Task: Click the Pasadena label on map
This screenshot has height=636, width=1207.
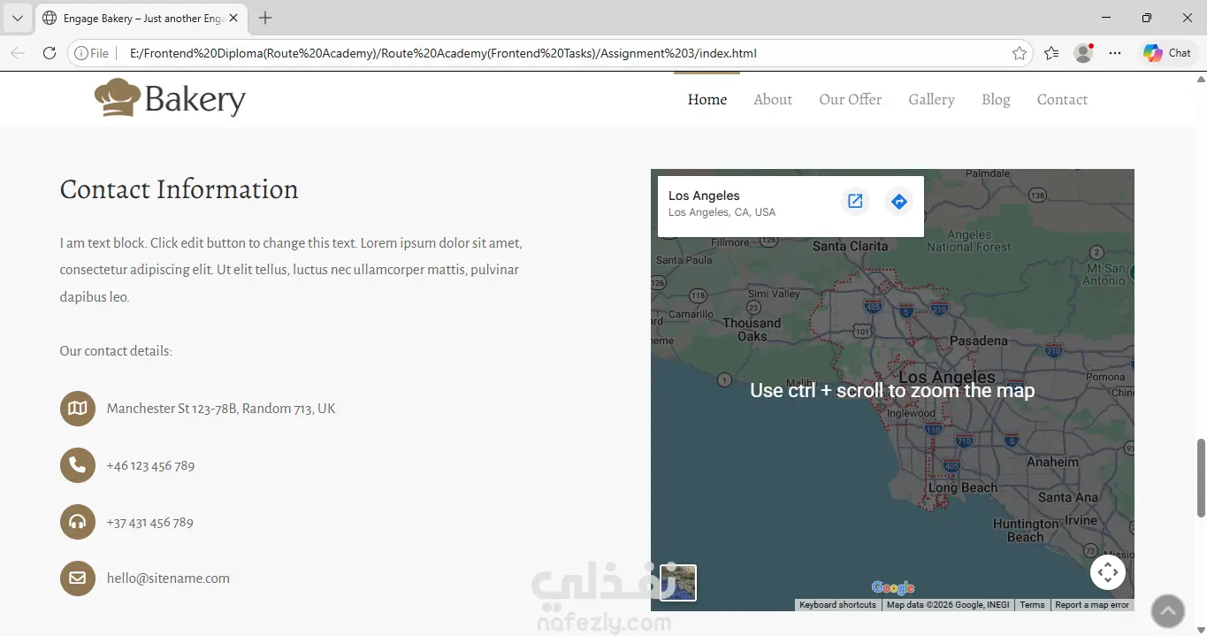Action: point(978,341)
